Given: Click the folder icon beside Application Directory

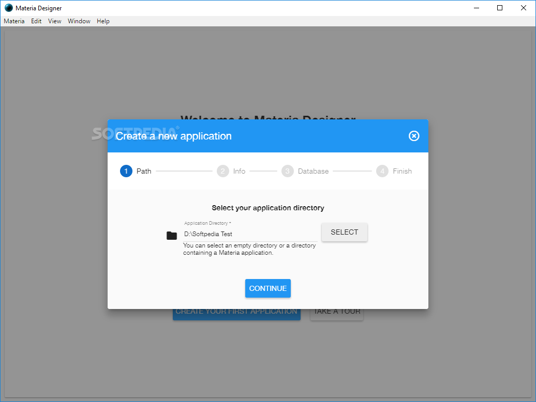Looking at the screenshot, I should pos(172,236).
